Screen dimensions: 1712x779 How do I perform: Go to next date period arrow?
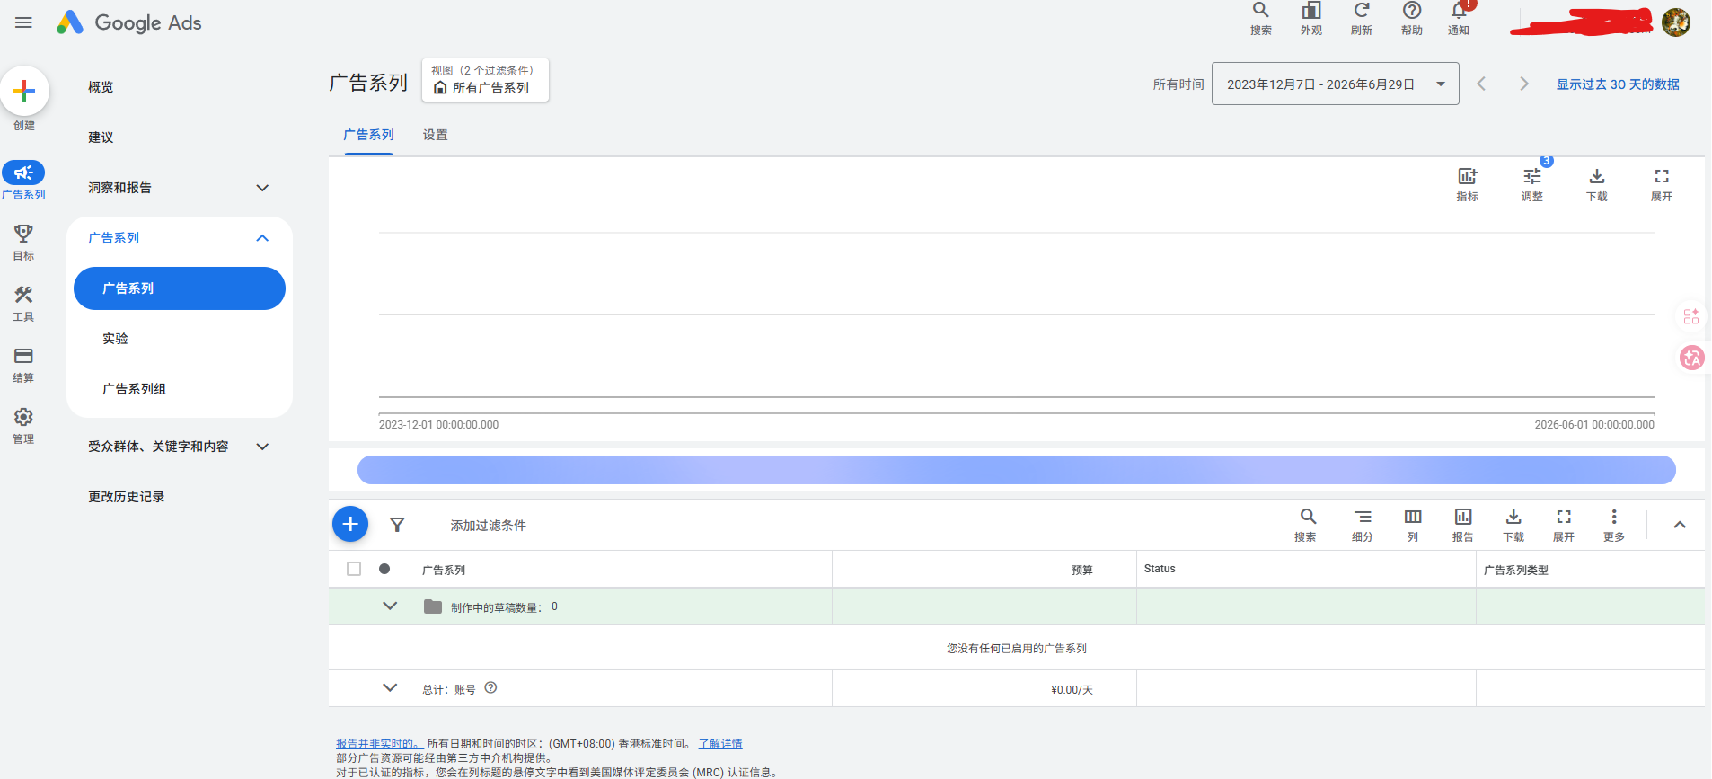1524,84
